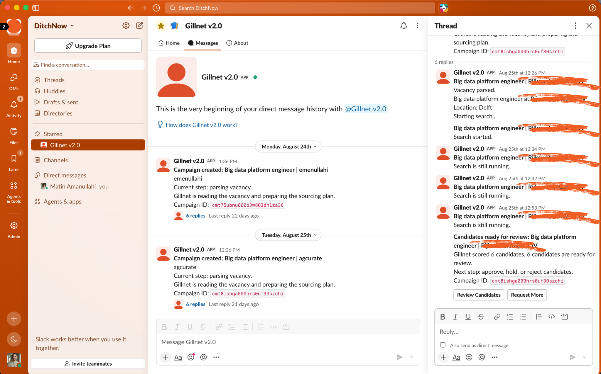Open Activity in left rail
This screenshot has height=374, width=601.
(14, 109)
